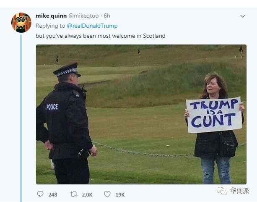257x202 pixels.
Task: Click the retweet arrows icon
Action: click(x=74, y=194)
